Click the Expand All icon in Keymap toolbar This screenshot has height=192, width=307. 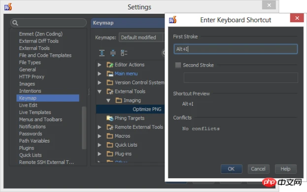coord(102,53)
